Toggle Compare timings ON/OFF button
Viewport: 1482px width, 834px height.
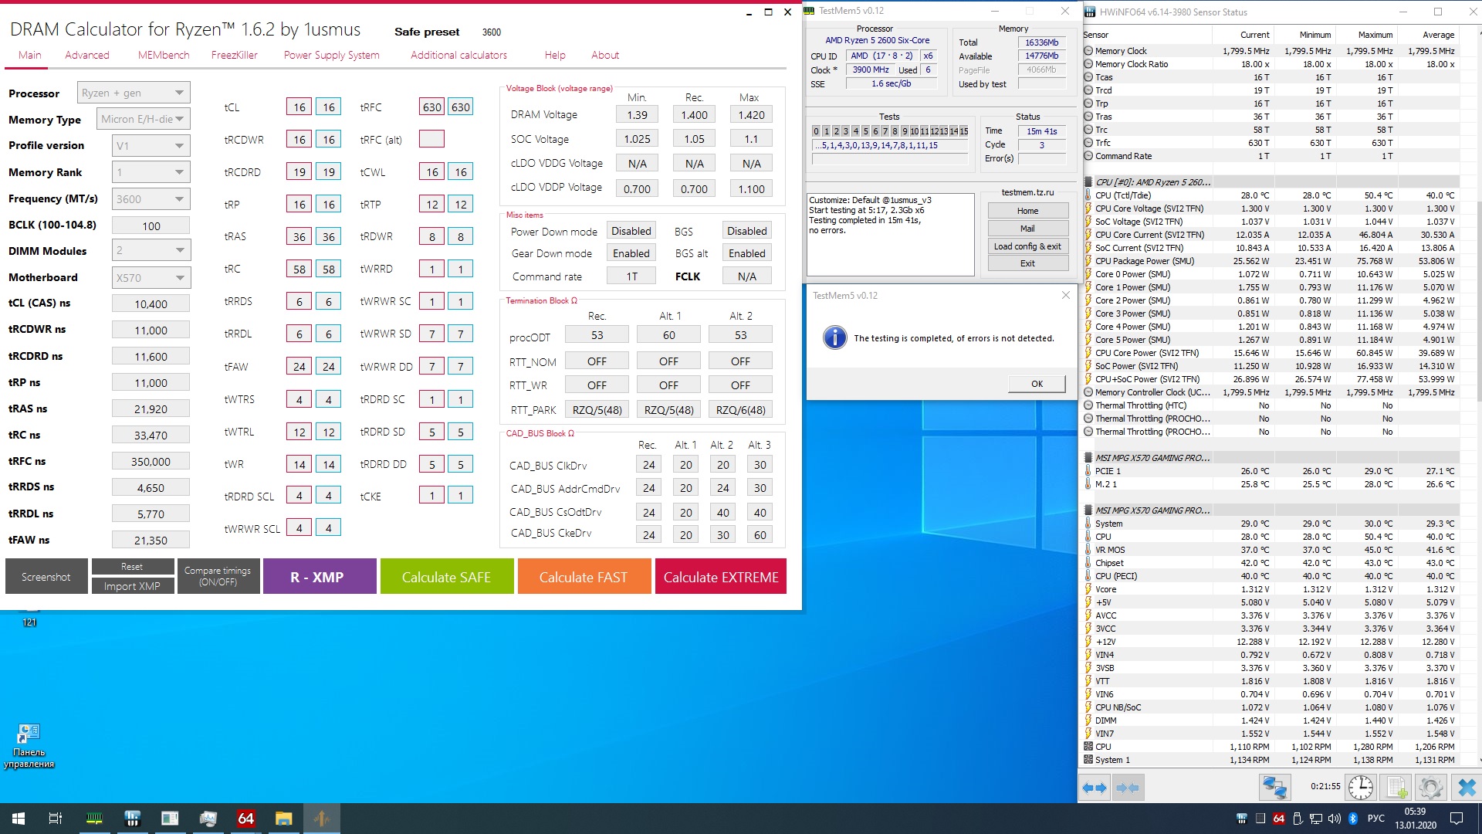click(218, 576)
